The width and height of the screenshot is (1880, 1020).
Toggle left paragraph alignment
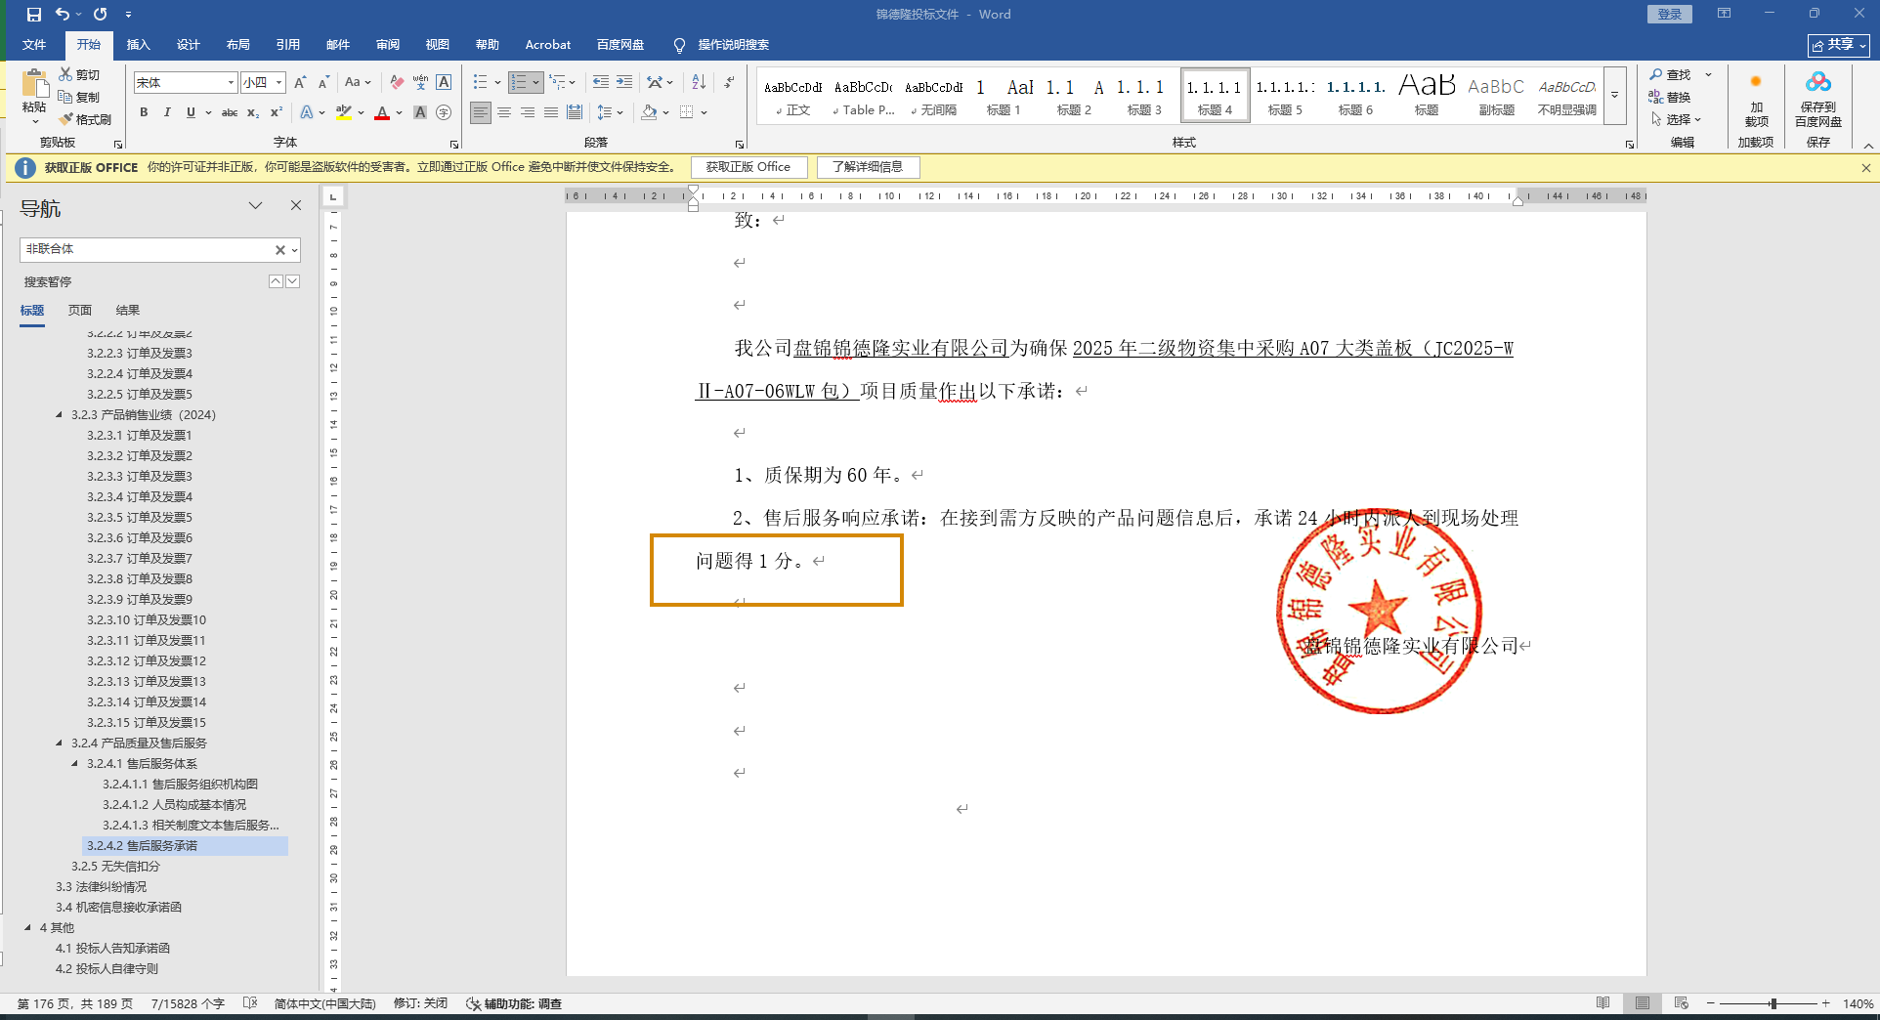481,112
